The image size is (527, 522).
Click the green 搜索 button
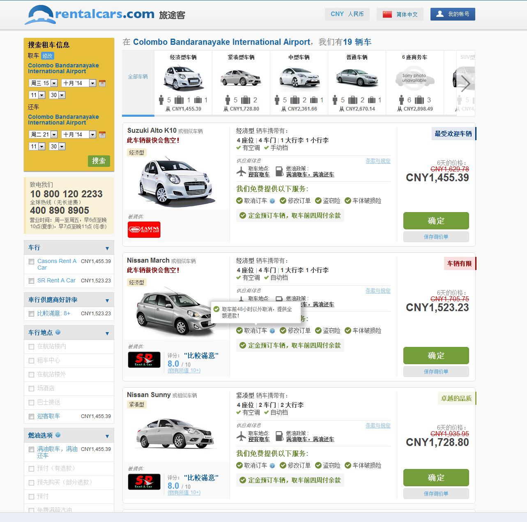coord(99,161)
